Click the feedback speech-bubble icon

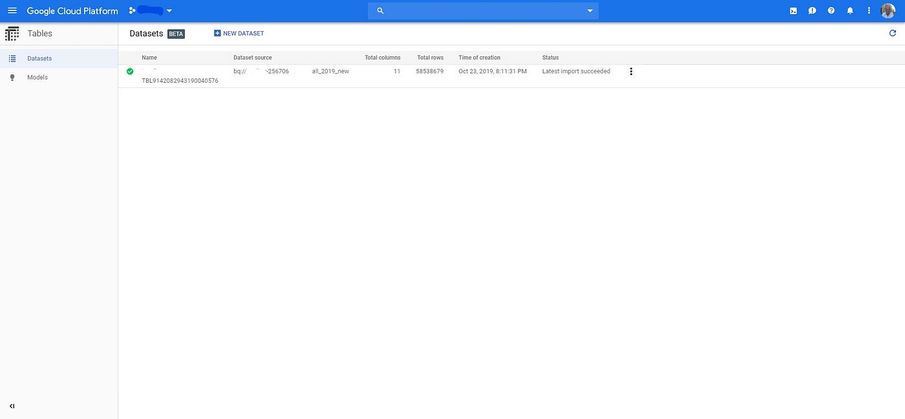(812, 10)
